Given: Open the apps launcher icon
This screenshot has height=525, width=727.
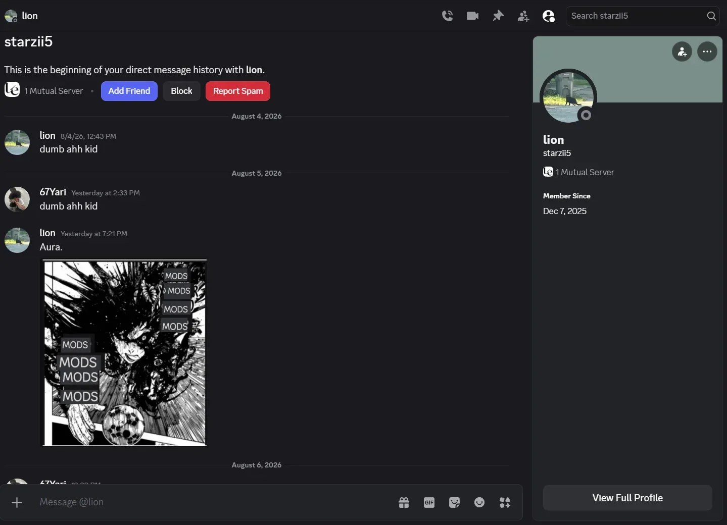Looking at the screenshot, I should click(x=505, y=502).
